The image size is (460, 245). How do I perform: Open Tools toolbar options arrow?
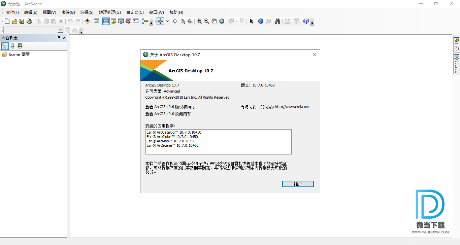click(x=312, y=23)
